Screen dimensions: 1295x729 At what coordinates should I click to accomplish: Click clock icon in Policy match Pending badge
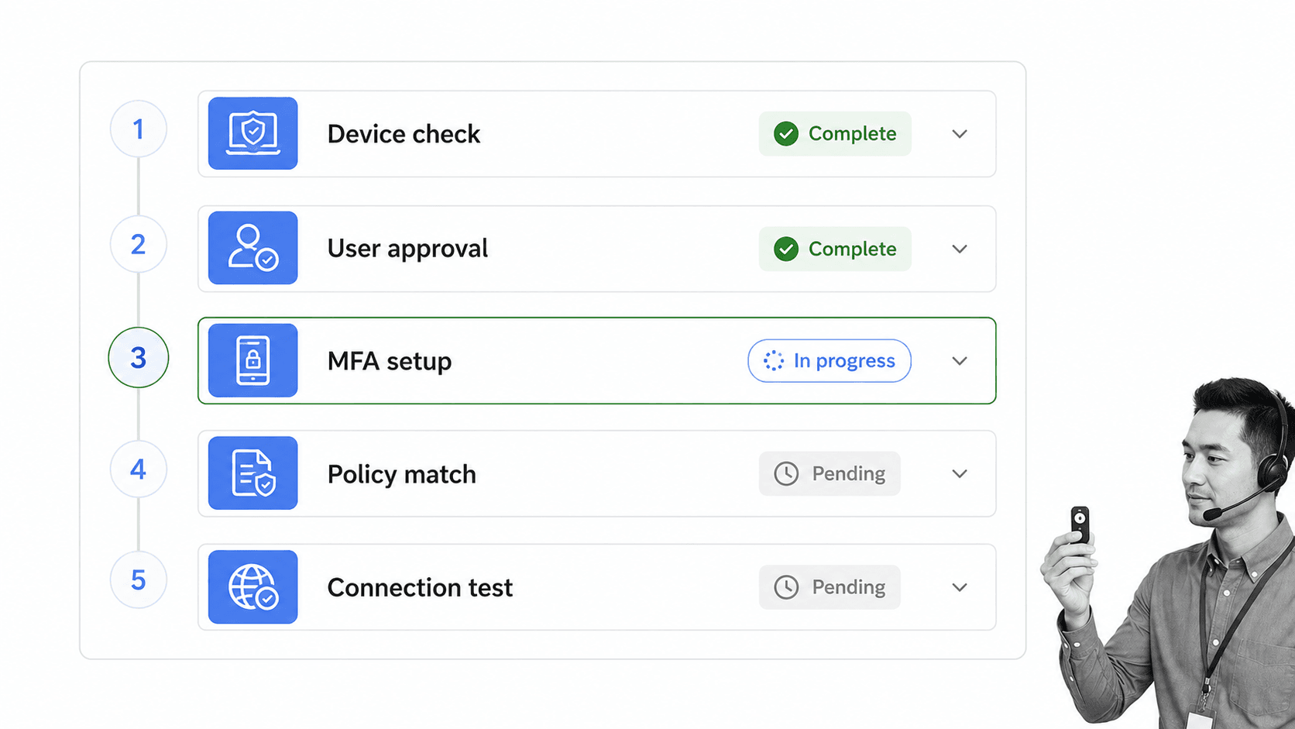point(786,473)
